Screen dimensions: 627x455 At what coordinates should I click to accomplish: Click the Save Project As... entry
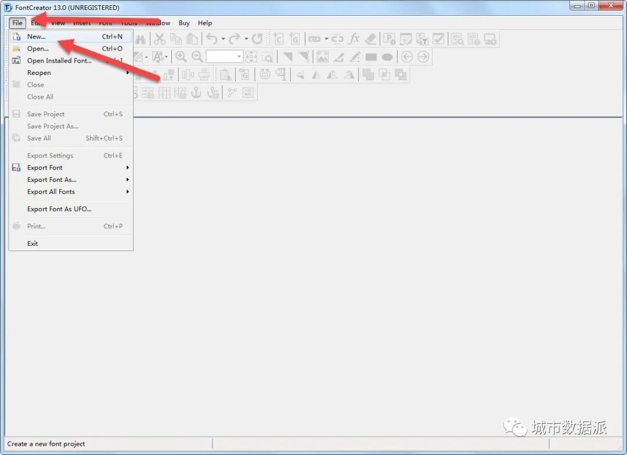pos(71,126)
